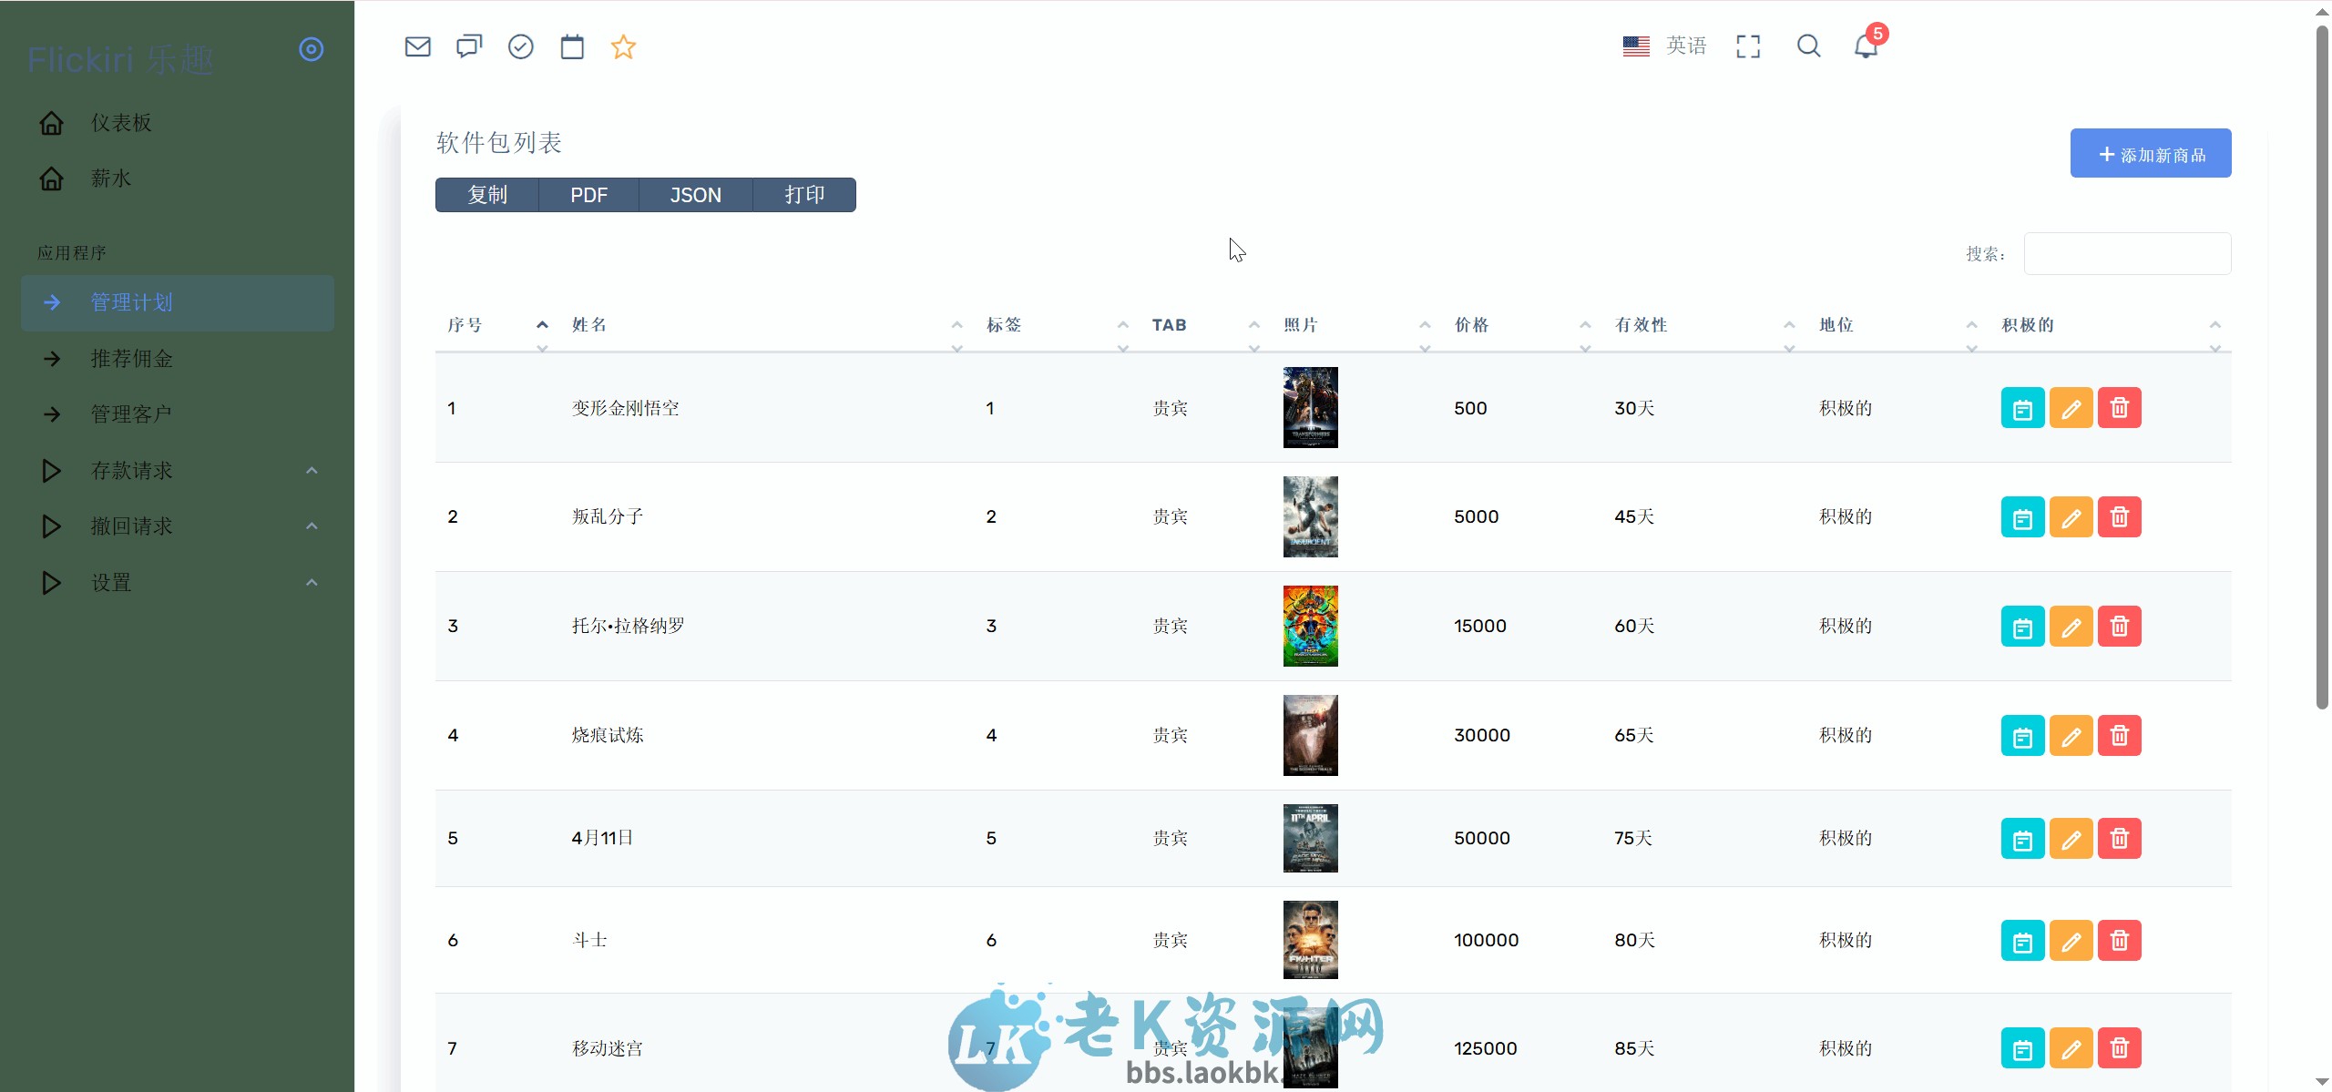2332x1092 pixels.
Task: Click the 添加新商品 button
Action: tap(2150, 153)
